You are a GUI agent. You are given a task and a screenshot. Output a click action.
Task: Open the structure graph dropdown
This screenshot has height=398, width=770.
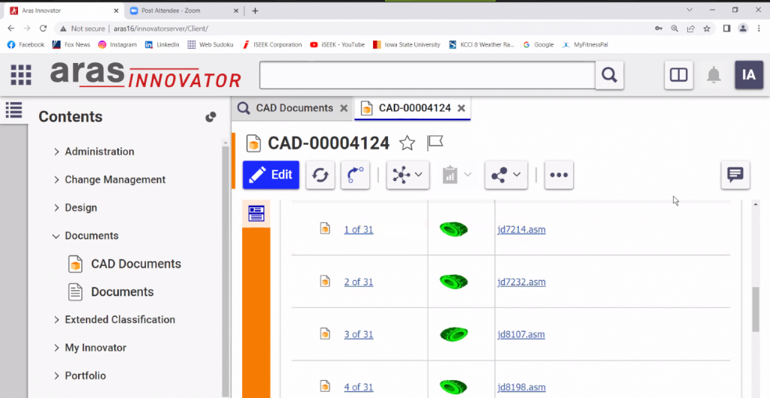tap(408, 175)
